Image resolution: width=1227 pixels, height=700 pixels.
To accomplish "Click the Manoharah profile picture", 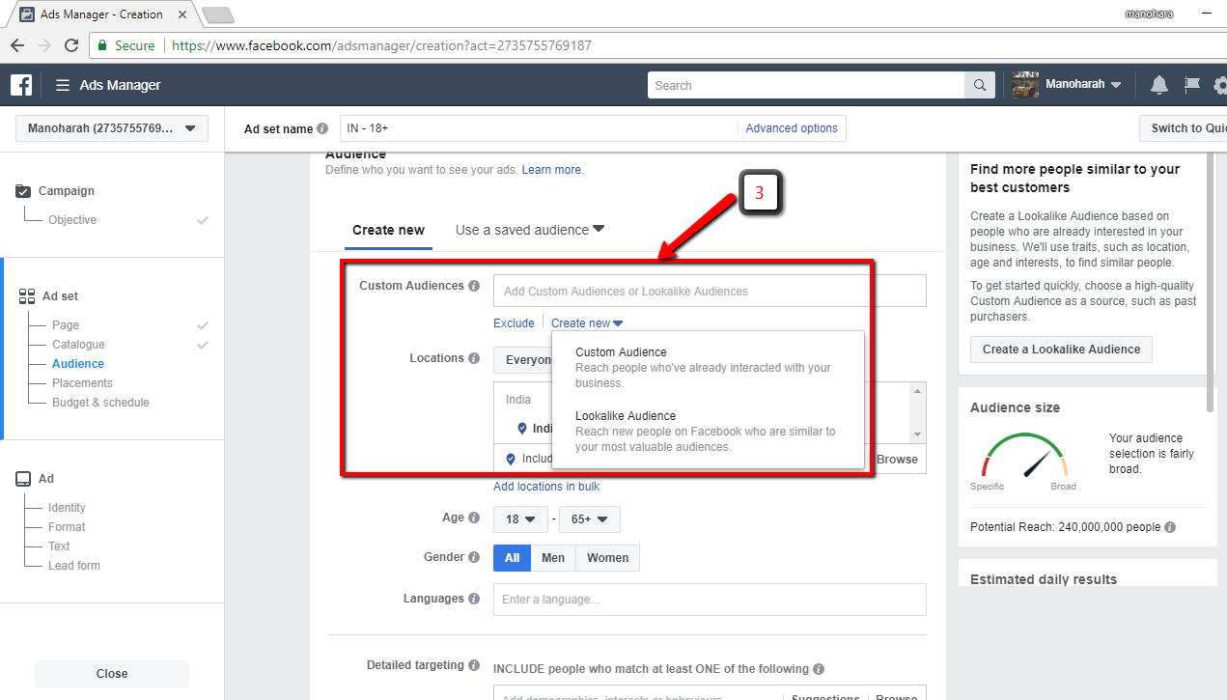I will tap(1025, 85).
